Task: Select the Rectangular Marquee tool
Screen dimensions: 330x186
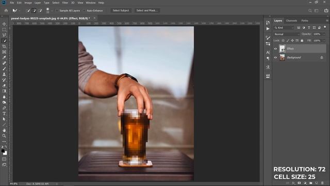Action: click(x=4, y=29)
